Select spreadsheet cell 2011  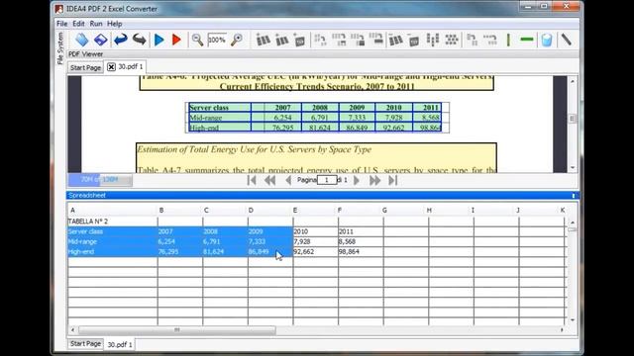(x=361, y=231)
